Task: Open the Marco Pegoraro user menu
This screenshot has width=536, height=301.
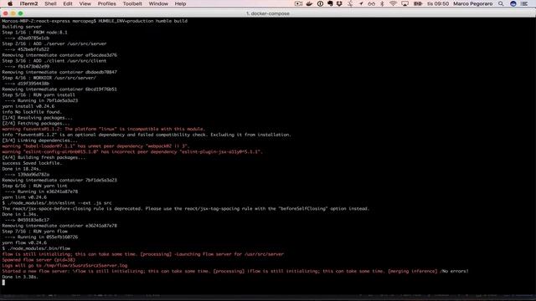Action: pyautogui.click(x=472, y=3)
